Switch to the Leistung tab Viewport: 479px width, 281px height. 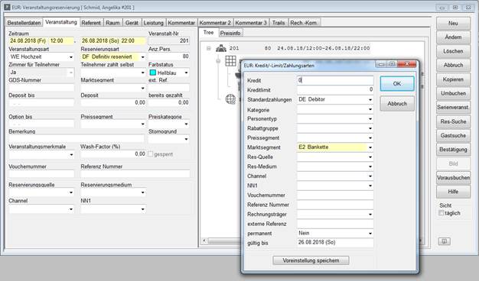(153, 23)
